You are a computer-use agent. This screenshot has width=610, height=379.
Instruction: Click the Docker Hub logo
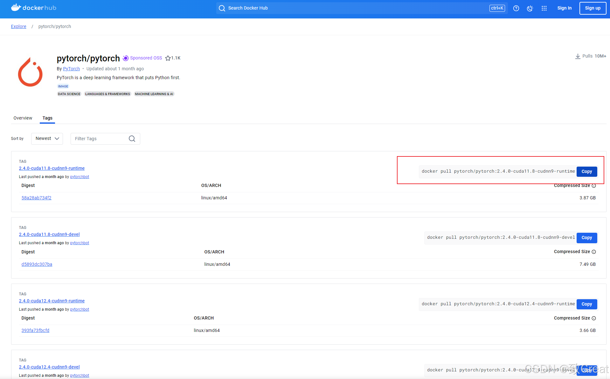[x=34, y=8]
